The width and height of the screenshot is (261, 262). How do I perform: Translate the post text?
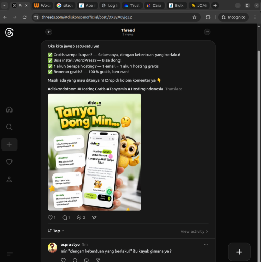coord(173,89)
